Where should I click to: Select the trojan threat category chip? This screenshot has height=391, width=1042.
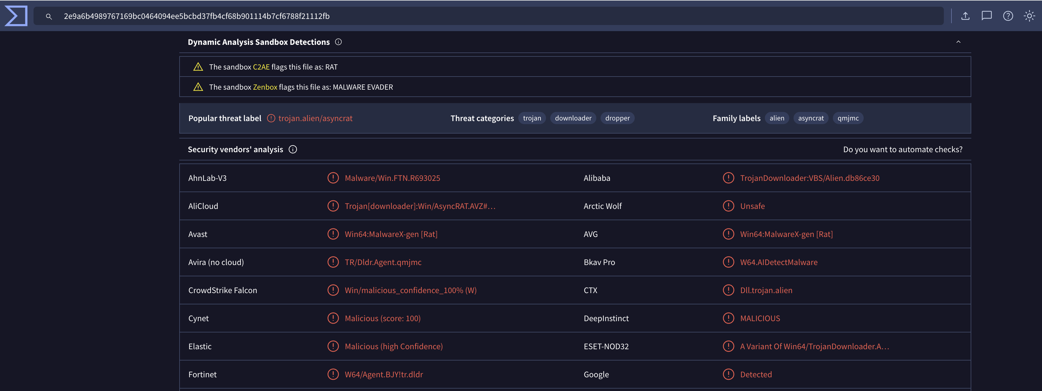tap(532, 118)
